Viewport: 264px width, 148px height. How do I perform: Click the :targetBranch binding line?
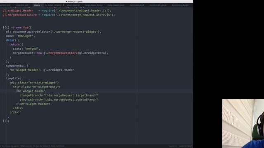pos(59,95)
